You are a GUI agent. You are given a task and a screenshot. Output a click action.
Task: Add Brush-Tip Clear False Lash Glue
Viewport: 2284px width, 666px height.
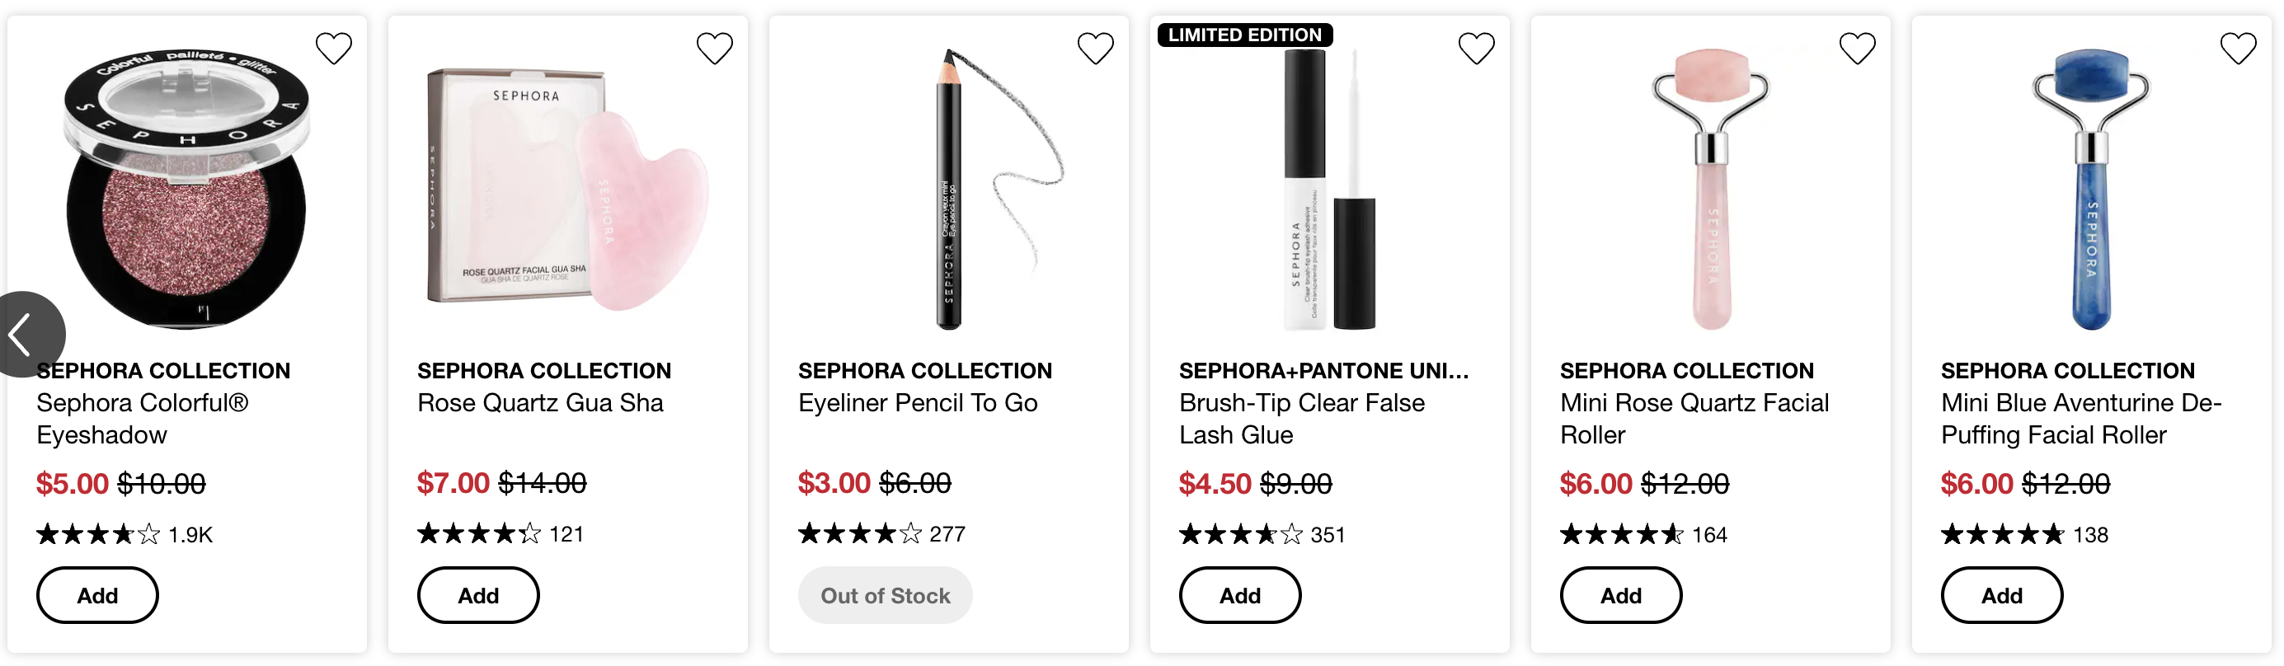pyautogui.click(x=1240, y=596)
